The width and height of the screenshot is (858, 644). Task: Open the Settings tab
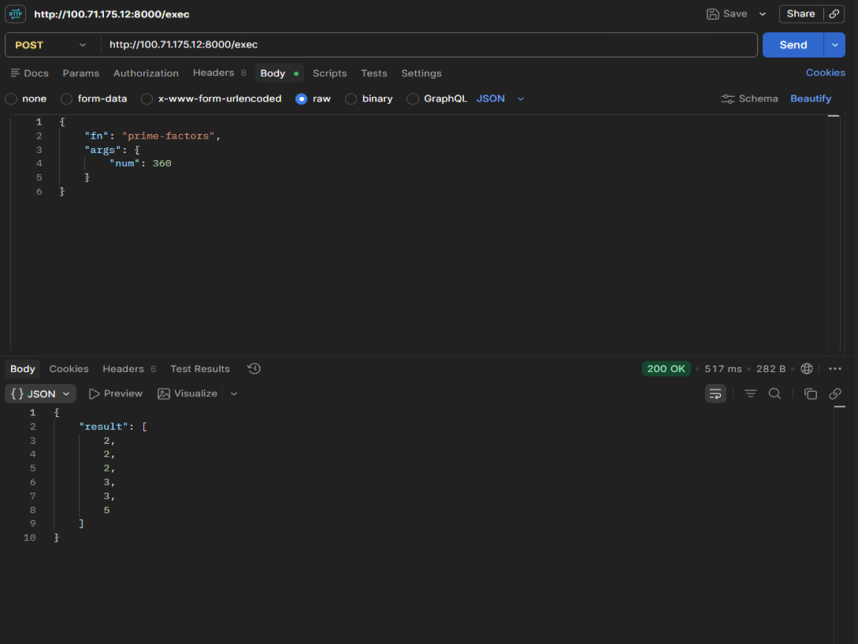click(x=421, y=73)
